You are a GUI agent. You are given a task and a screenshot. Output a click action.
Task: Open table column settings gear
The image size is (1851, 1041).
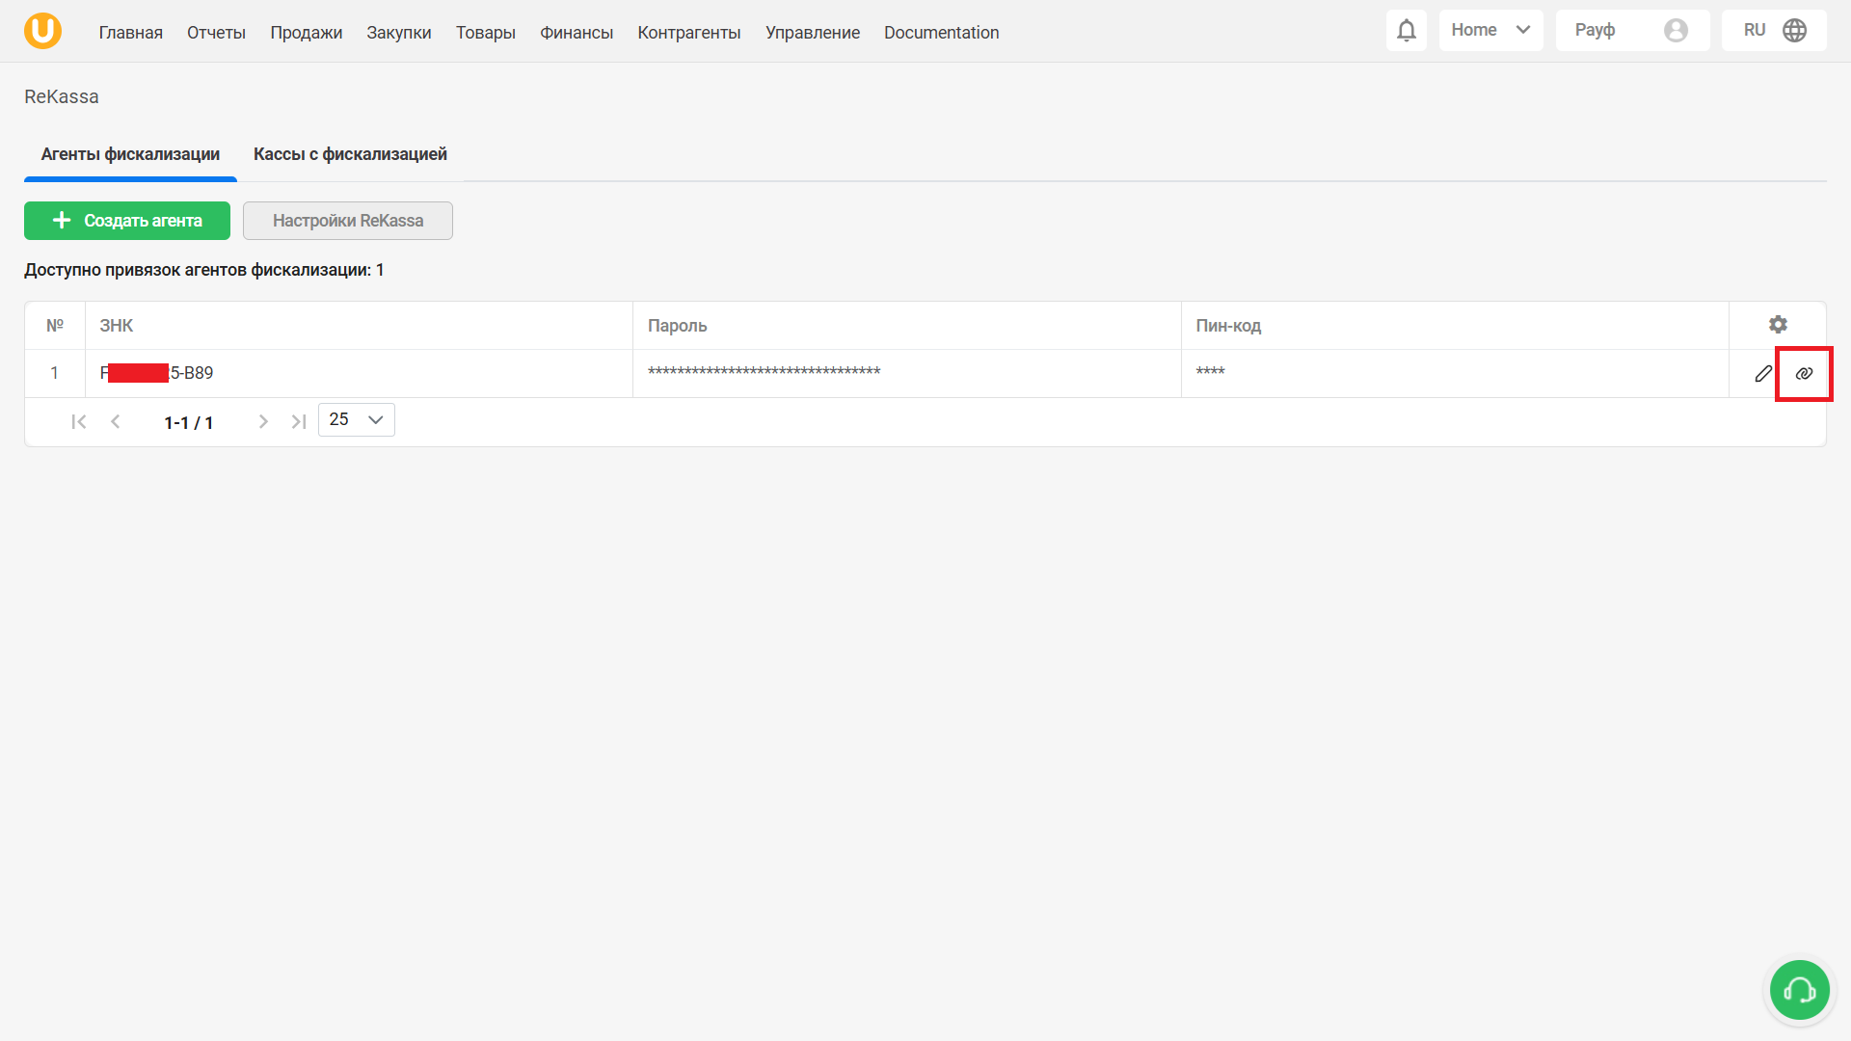pyautogui.click(x=1778, y=325)
